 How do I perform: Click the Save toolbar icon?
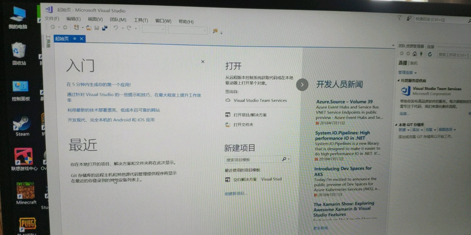[97, 28]
